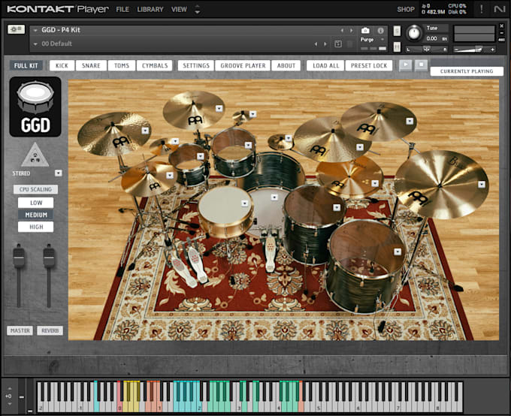Click the MASTER button

(x=20, y=330)
